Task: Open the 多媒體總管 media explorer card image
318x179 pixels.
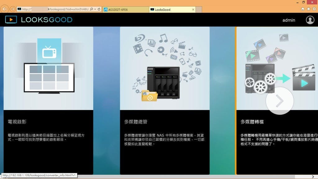Action: coord(165,68)
